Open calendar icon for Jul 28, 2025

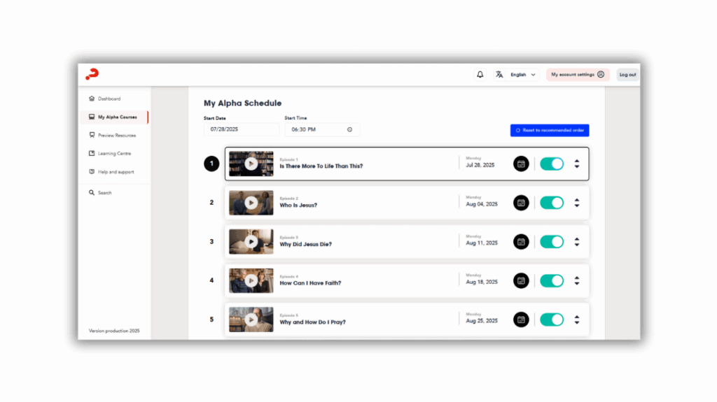(x=521, y=164)
